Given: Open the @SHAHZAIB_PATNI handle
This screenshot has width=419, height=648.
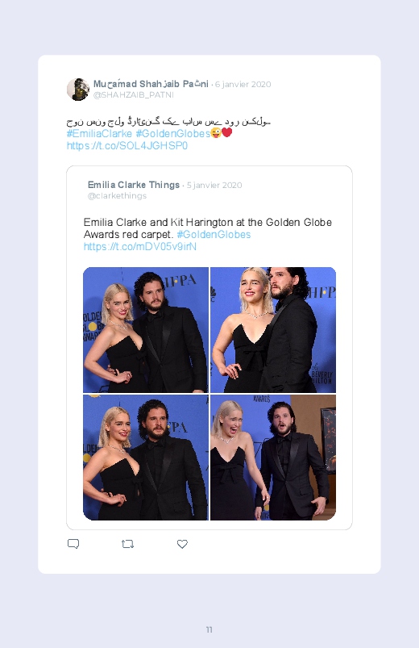Looking at the screenshot, I should click(133, 95).
